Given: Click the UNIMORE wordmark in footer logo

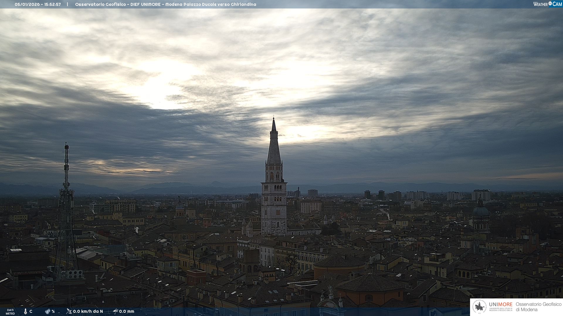Looking at the screenshot, I should click(501, 304).
